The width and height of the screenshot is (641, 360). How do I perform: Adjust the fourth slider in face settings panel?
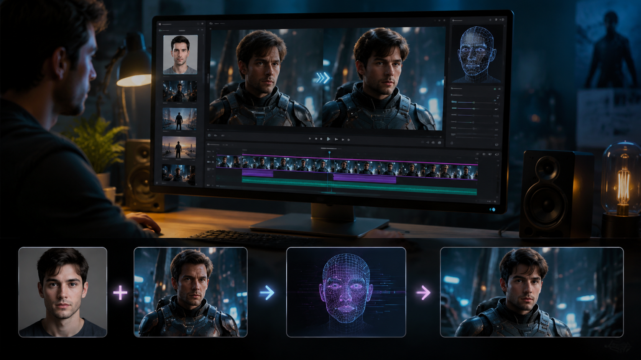click(x=475, y=122)
